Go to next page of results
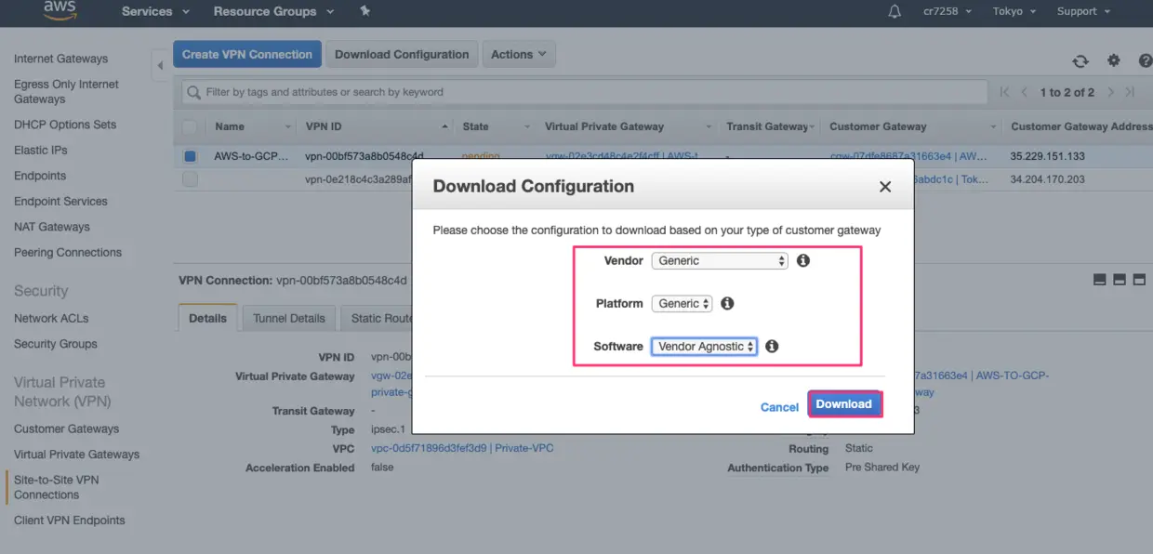Viewport: 1153px width, 554px height. click(x=1110, y=92)
